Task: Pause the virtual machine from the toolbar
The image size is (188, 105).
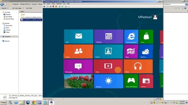Action: 60,6
